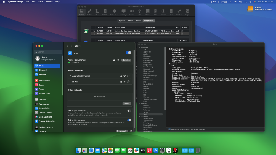Open the Sound section in Hackintool toolbar
Image resolution: width=276 pixels, height=155 pixels.
click(132, 12)
